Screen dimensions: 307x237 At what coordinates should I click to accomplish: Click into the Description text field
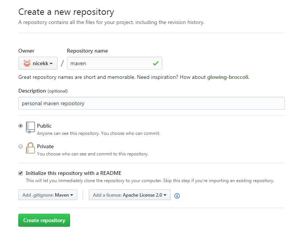coord(152,103)
